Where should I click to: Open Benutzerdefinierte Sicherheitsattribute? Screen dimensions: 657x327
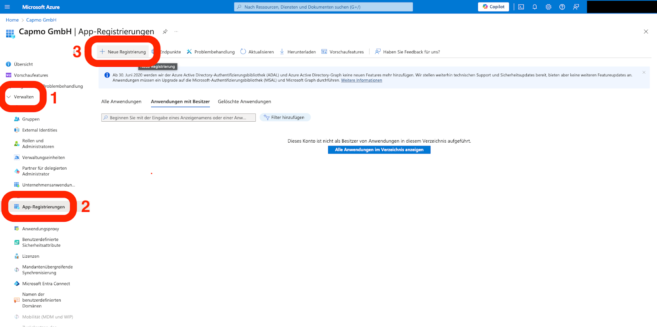pyautogui.click(x=41, y=243)
